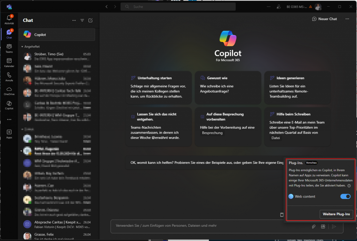Open OneDrive from the left rail
Image resolution: width=357 pixels, height=241 pixels.
pos(9,91)
